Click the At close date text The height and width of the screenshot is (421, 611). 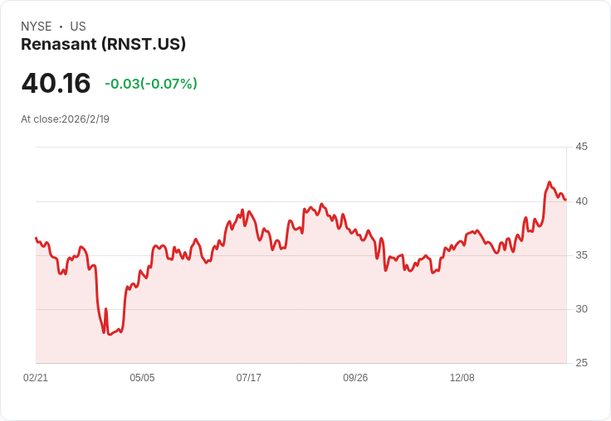point(65,119)
